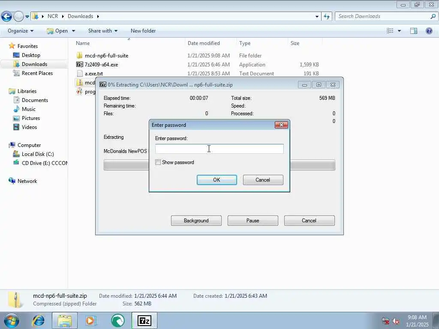This screenshot has height=329, width=439.
Task: Select Downloads in the navigation pane
Action: (34, 64)
